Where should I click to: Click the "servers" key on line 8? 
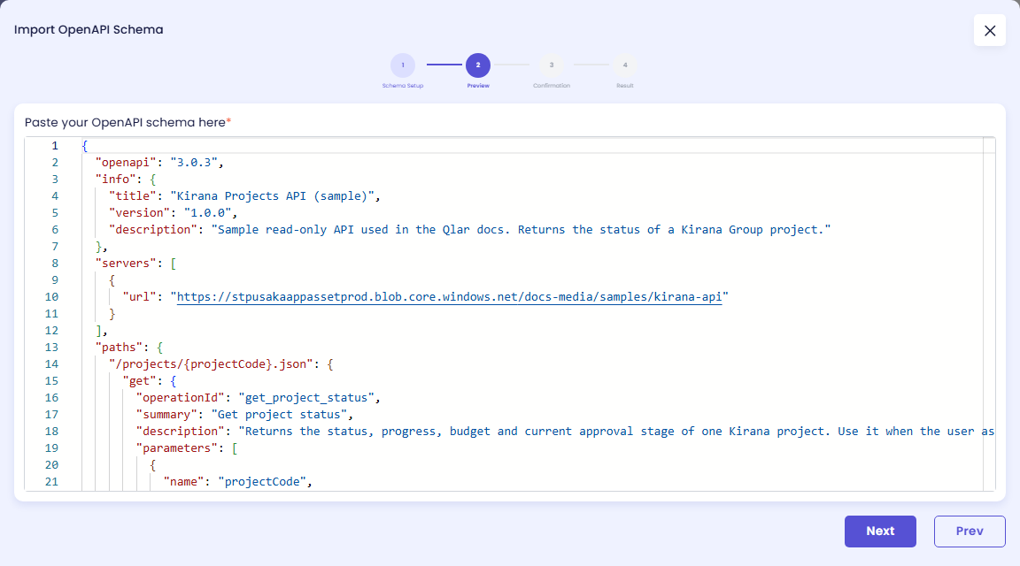pos(127,264)
